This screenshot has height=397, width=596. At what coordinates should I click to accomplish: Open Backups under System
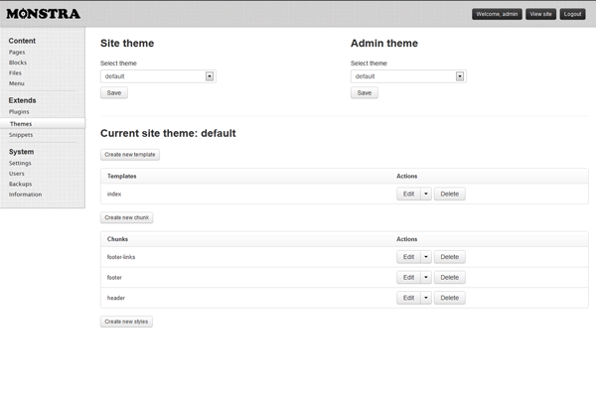coord(20,184)
